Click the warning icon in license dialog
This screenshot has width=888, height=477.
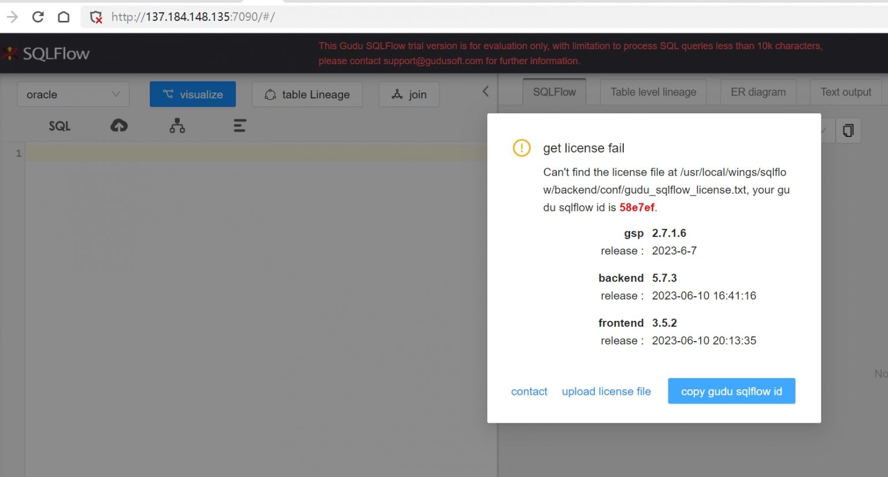tap(521, 147)
